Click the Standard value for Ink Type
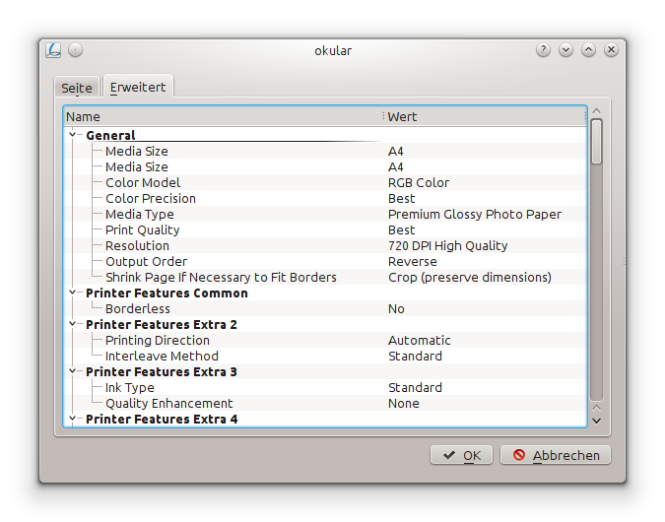 tap(415, 388)
